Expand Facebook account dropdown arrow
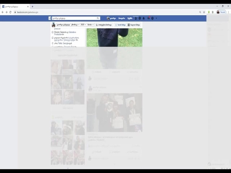 (x=156, y=18)
